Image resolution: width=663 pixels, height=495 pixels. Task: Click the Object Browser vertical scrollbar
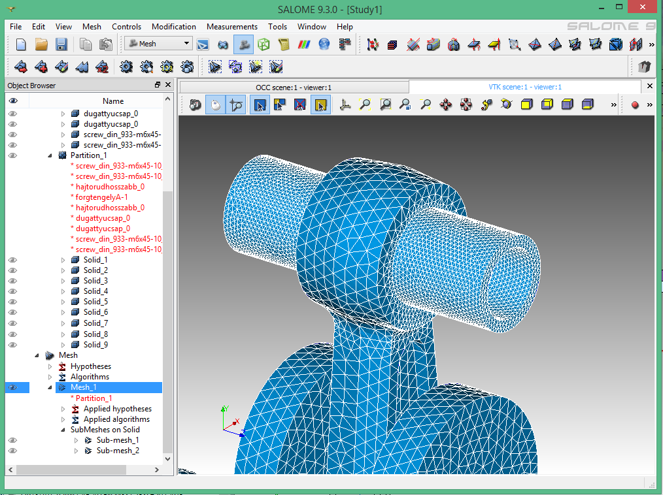[x=167, y=321]
